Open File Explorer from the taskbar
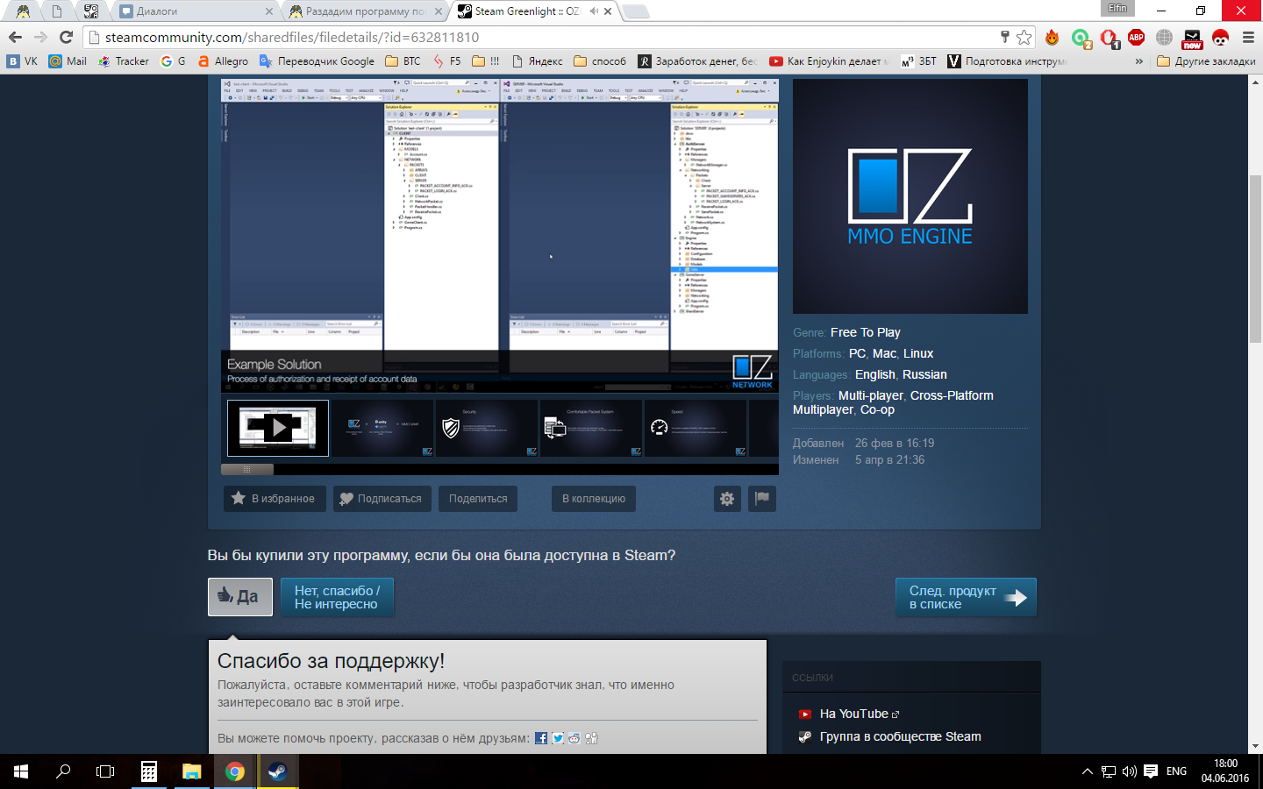 [x=191, y=771]
